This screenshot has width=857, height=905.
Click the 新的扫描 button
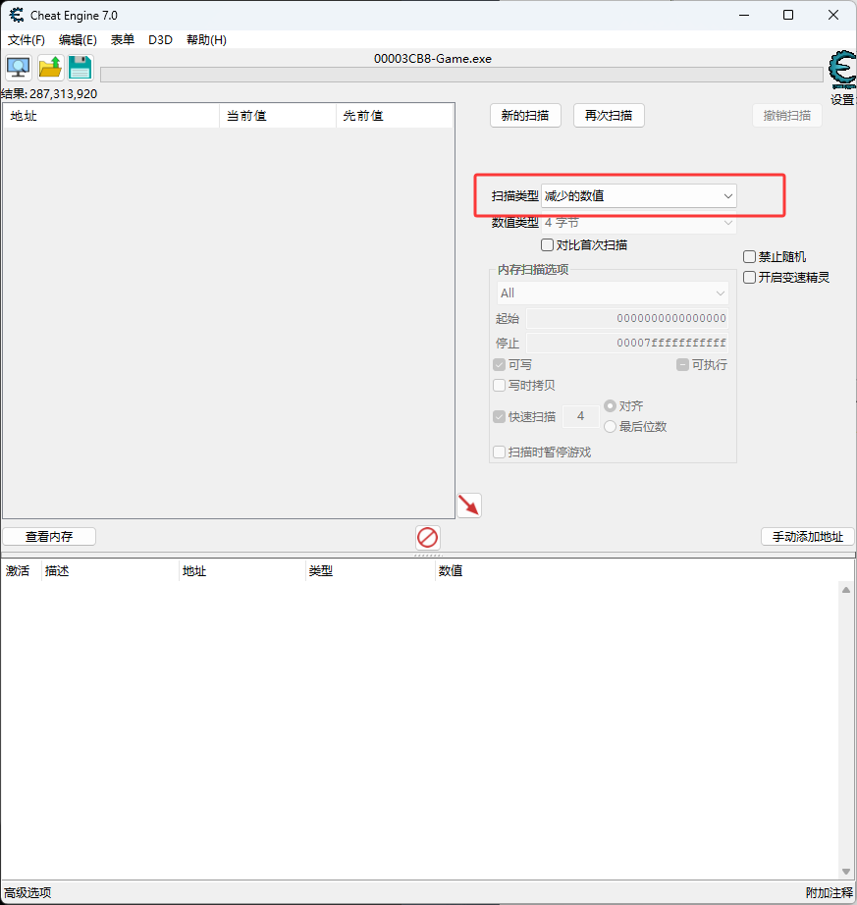click(525, 116)
